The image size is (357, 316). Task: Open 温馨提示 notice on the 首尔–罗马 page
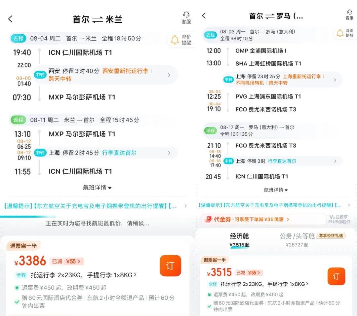tap(274, 205)
